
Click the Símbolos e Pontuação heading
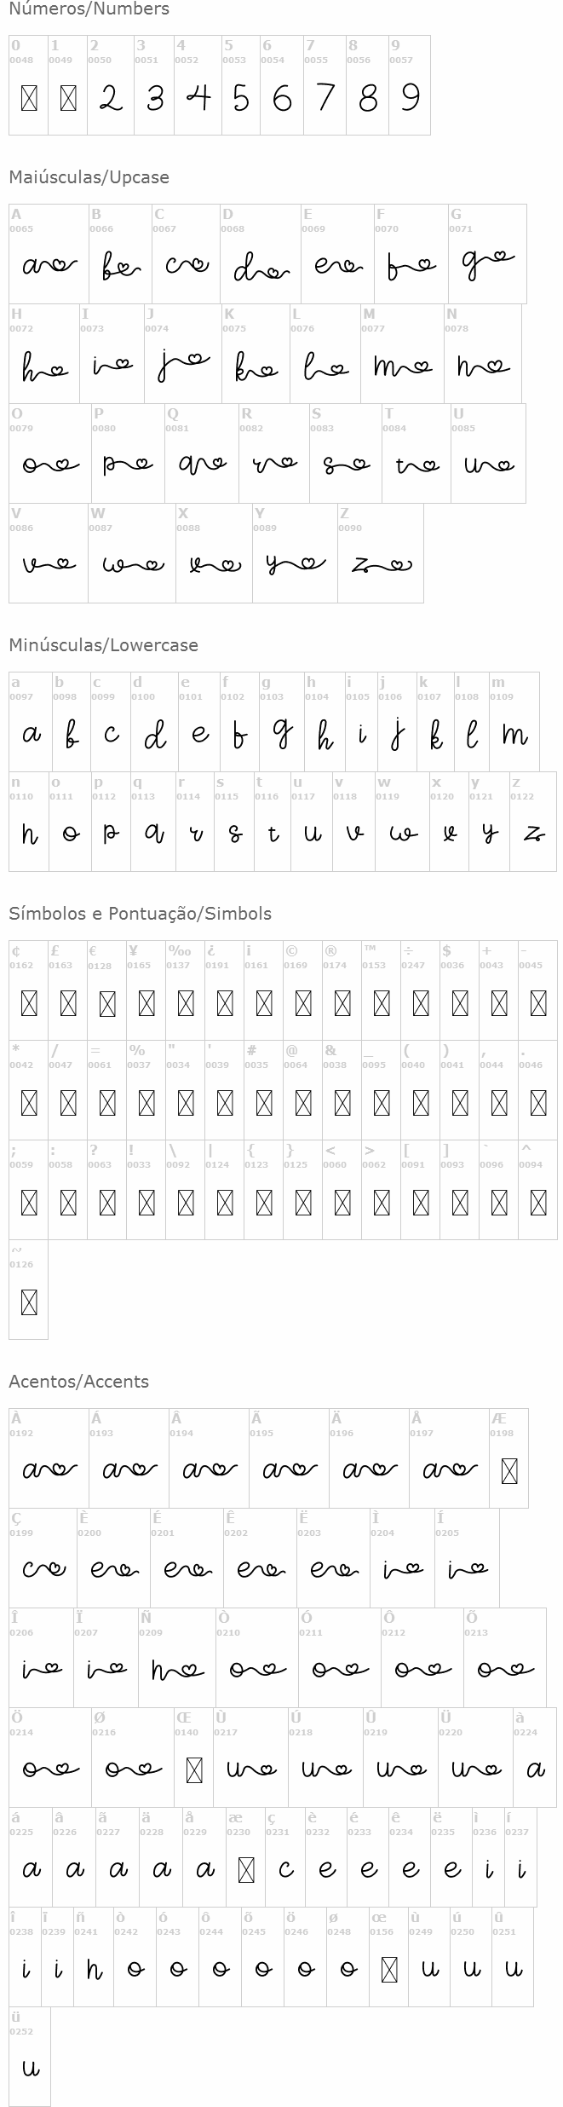click(140, 914)
